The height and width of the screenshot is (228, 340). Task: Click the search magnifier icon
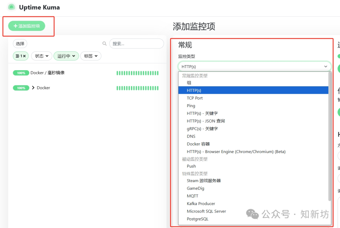point(105,43)
